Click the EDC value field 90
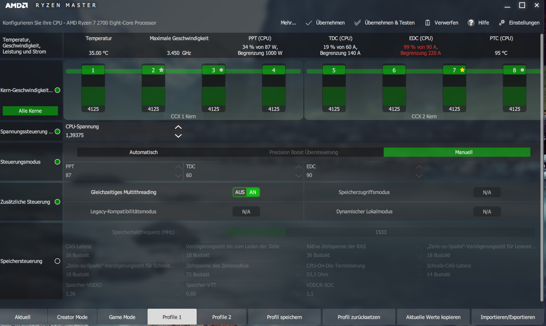Screen dimensions: 546x326 (x=361, y=175)
